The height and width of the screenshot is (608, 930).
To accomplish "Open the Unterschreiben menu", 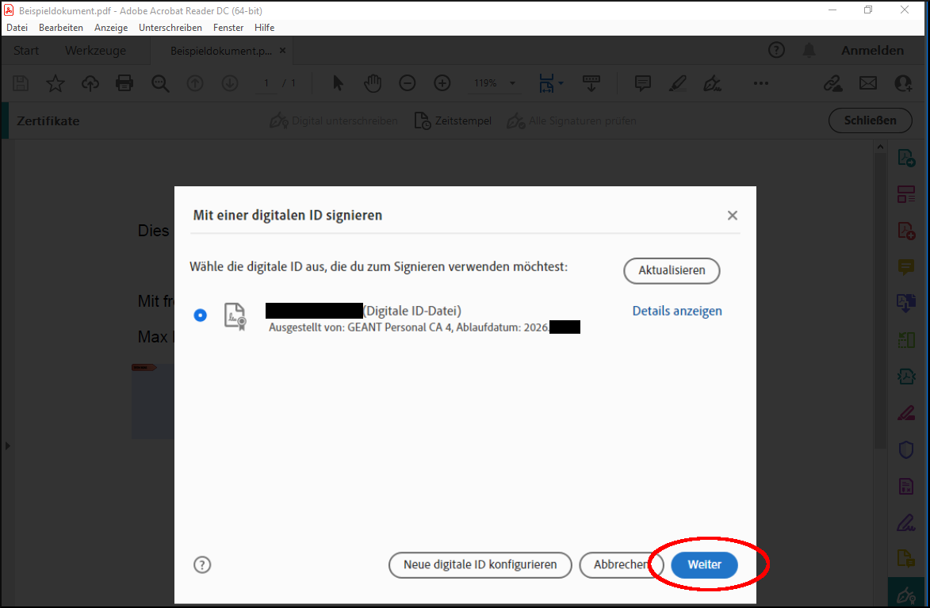I will point(170,28).
